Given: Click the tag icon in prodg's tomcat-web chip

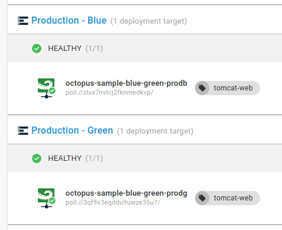Looking at the screenshot, I should (x=202, y=198).
